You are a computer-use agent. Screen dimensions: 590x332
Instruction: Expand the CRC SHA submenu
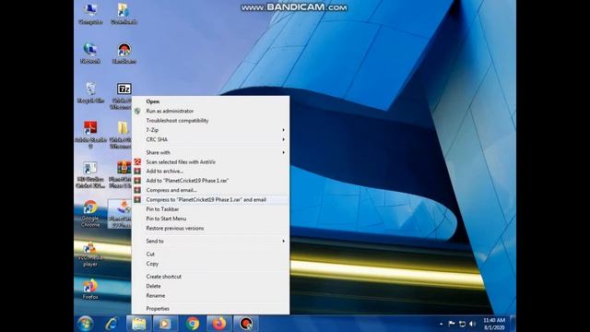(x=210, y=139)
